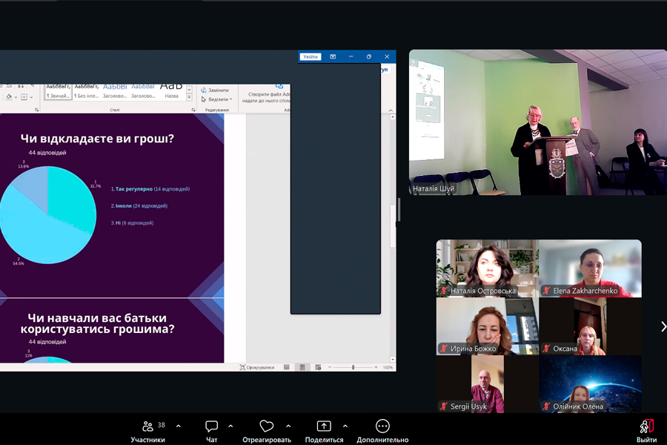Click the Увійти sign-in button
Screen dimensions: 667x445
311,56
